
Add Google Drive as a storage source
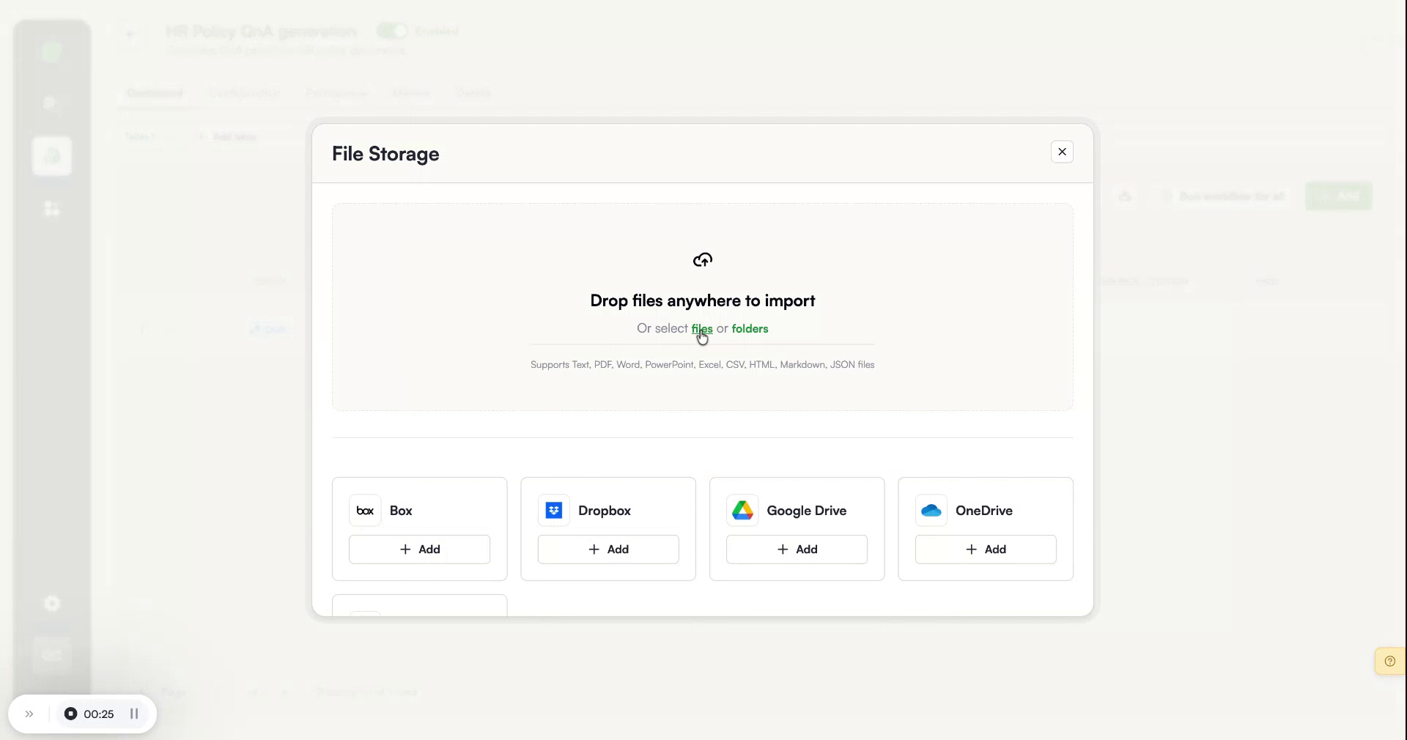[x=797, y=550]
